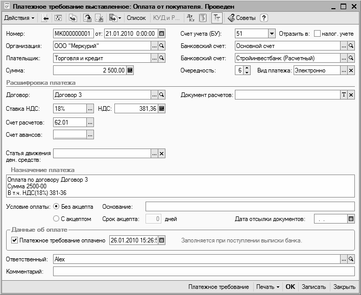This screenshot has height=295, width=361.
Task: Click the Список toolbar button
Action: (136, 18)
